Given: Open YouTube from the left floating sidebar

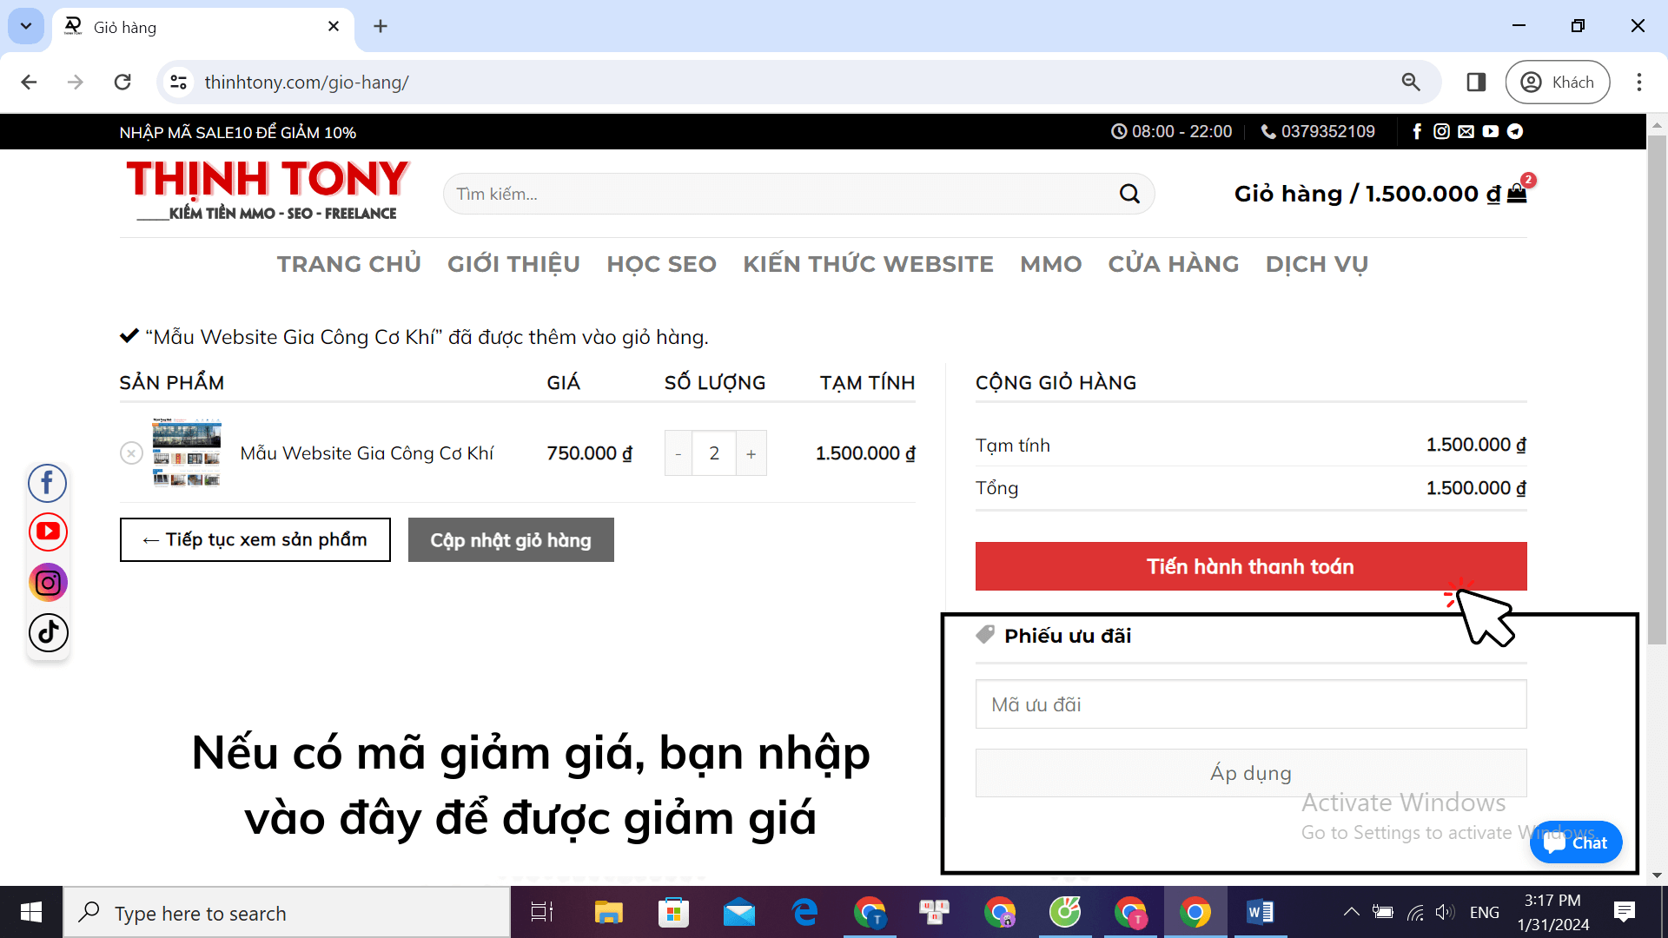Looking at the screenshot, I should 48,532.
